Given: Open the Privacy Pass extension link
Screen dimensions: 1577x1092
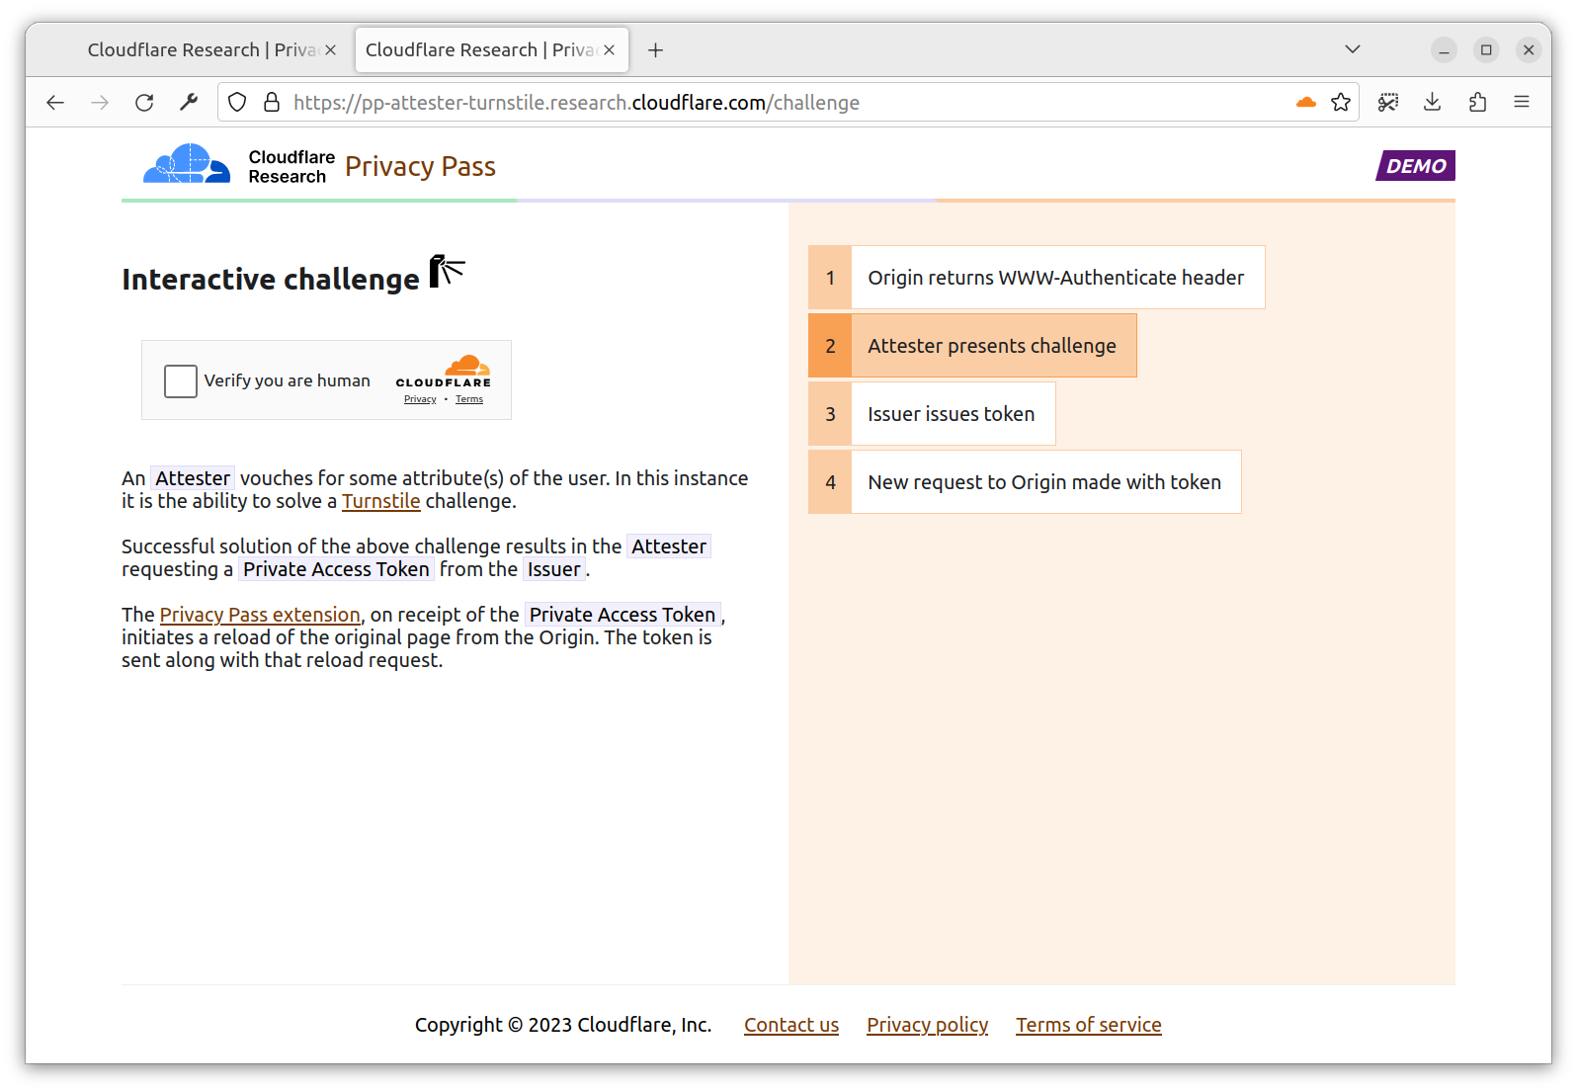Looking at the screenshot, I should (x=260, y=615).
